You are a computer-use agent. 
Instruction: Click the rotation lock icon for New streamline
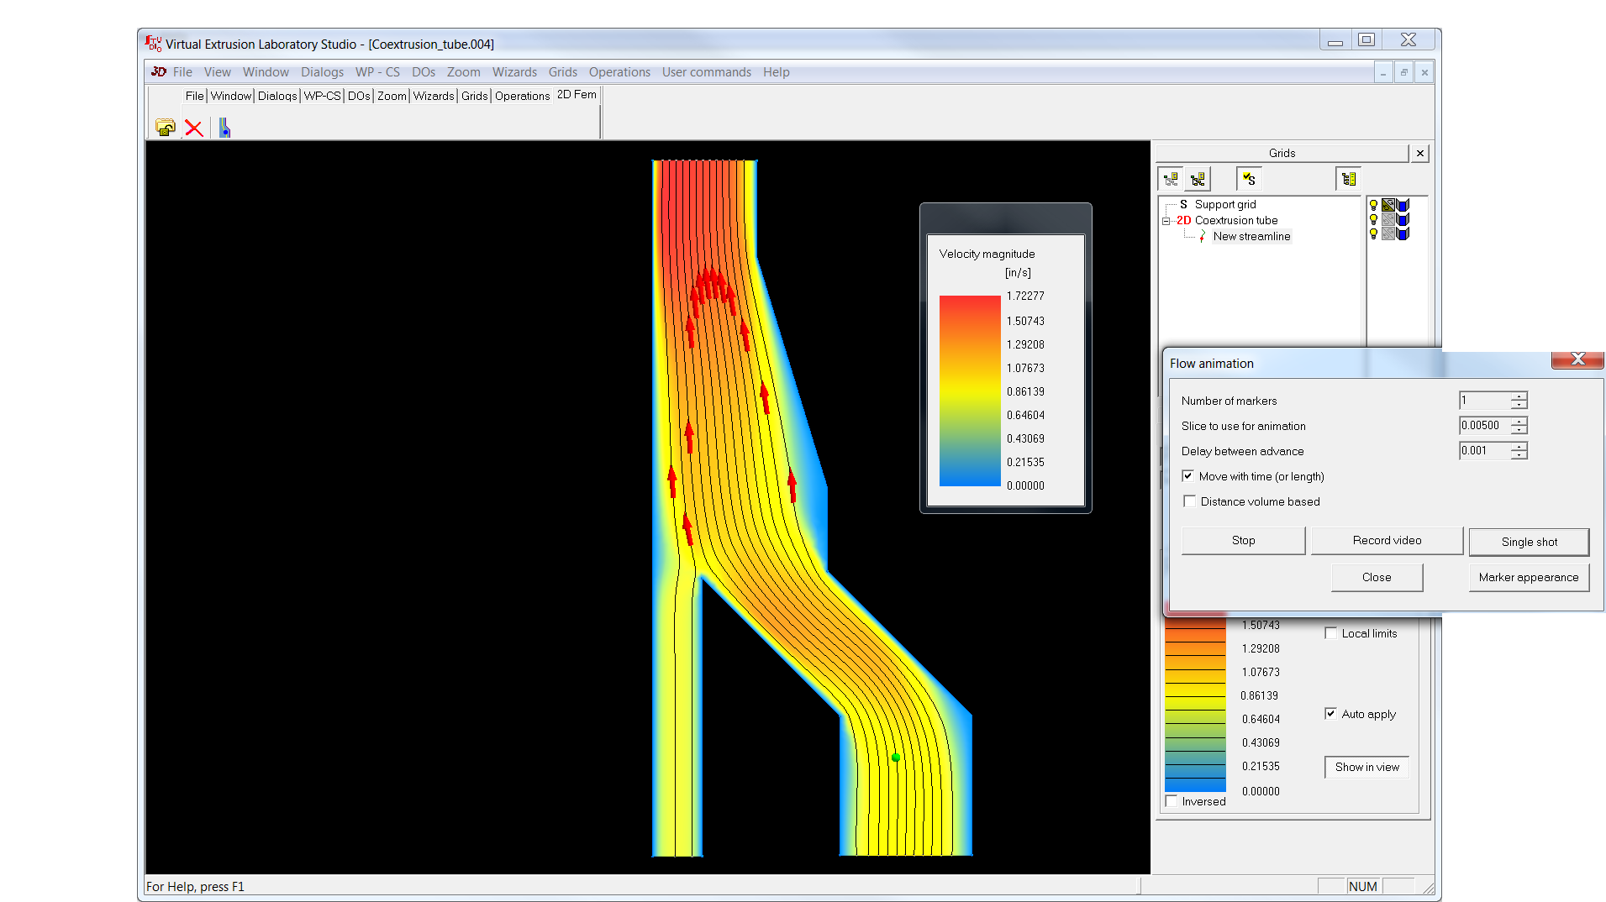coord(1388,234)
